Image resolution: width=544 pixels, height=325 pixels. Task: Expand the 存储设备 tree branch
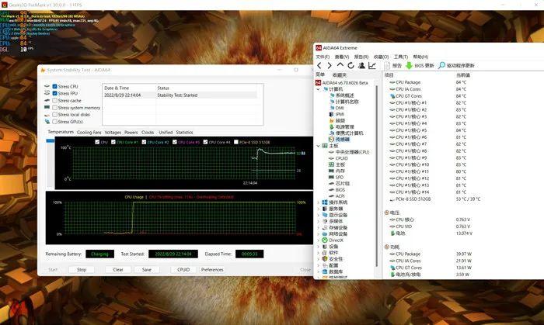(318, 227)
